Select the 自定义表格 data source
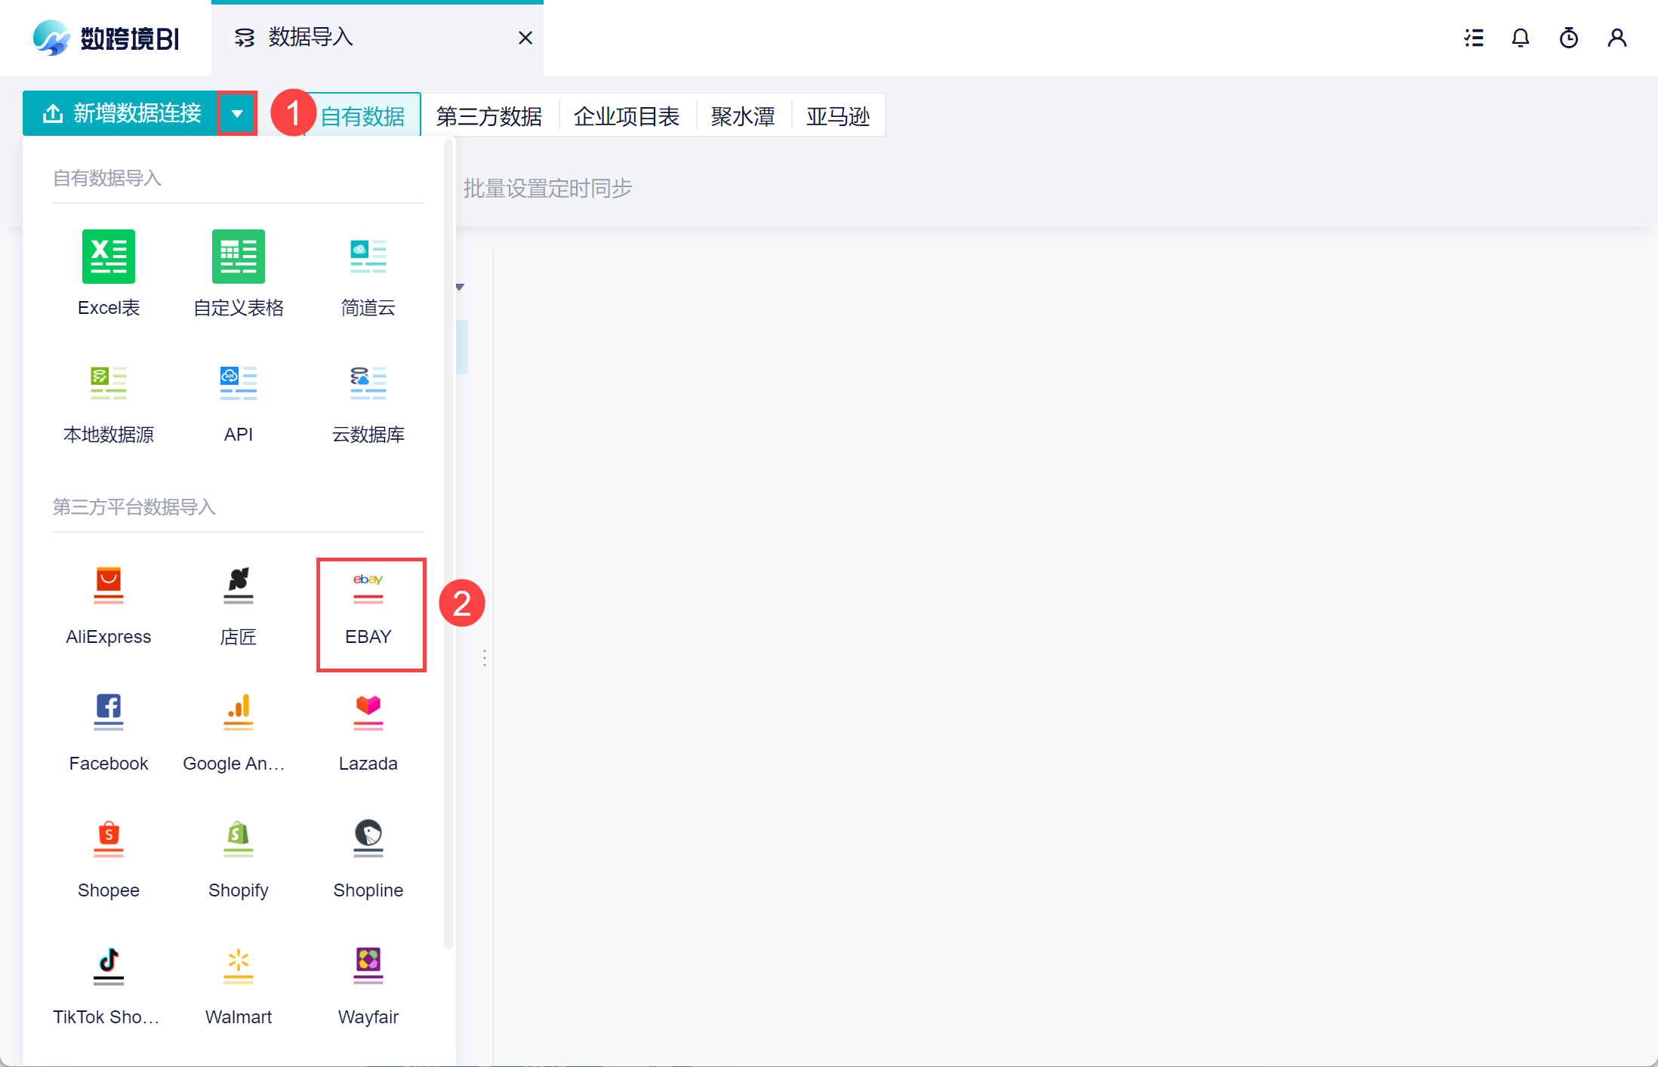Image resolution: width=1658 pixels, height=1067 pixels. click(238, 257)
